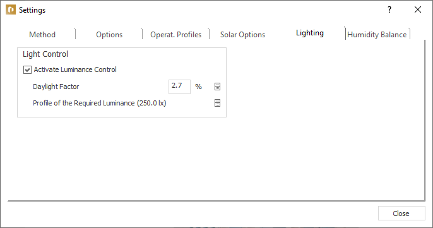Click Profile of the Required Luminance text
Image resolution: width=433 pixels, height=228 pixels.
coord(100,103)
